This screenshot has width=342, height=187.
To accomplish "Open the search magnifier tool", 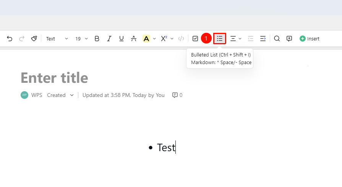I will click(277, 39).
